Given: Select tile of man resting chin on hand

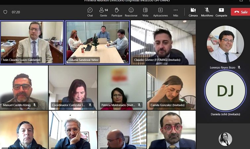Looking at the screenshot, I should (x=73, y=130).
